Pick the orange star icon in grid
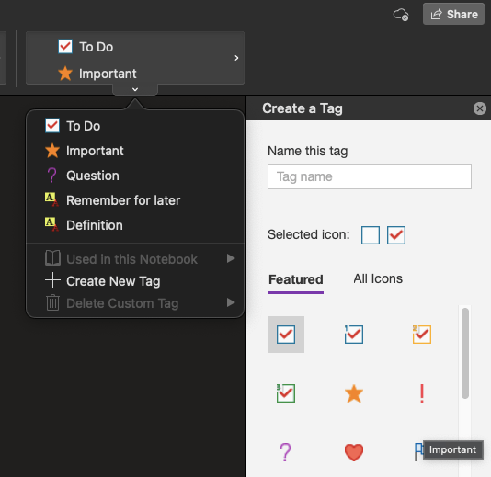 click(x=354, y=393)
